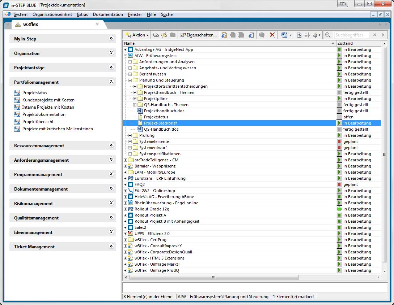This screenshot has height=305, width=394.
Task: Collapse the Portfoliomanagement sidebar section
Action: pyautogui.click(x=111, y=82)
